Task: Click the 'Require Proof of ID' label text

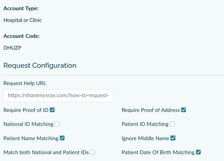Action: click(26, 110)
